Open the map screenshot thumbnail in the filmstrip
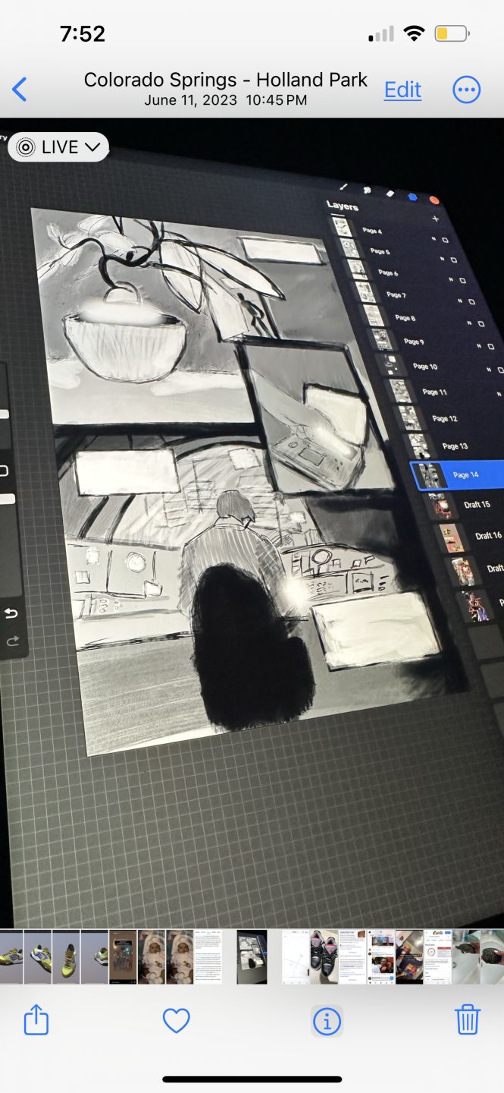 [296, 957]
